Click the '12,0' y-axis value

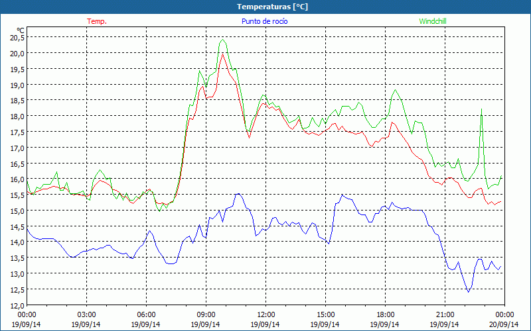pos(17,305)
